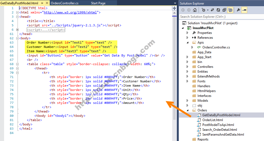Screen dimensions: 264x141
Task: Click the pin icon on GetDataByPostModel.html tab
Action: (42, 3)
